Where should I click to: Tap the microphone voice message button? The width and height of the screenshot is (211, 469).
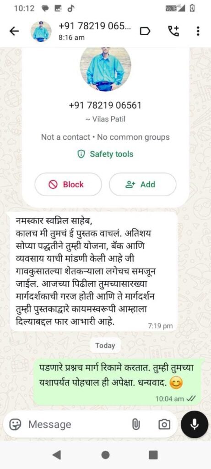point(195,424)
